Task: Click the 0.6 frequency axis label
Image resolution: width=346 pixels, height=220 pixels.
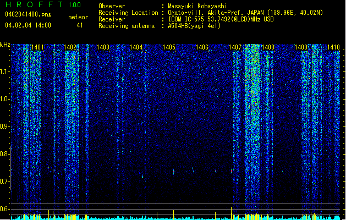Action: 4,209
